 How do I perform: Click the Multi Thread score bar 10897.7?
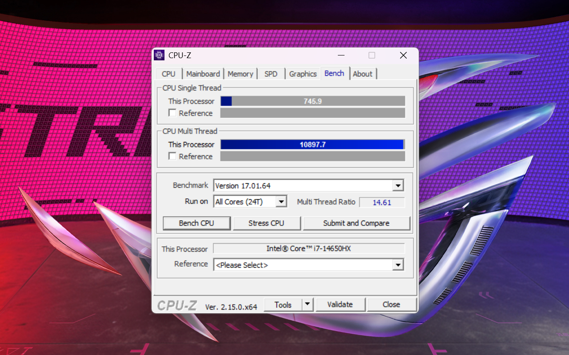pos(313,144)
